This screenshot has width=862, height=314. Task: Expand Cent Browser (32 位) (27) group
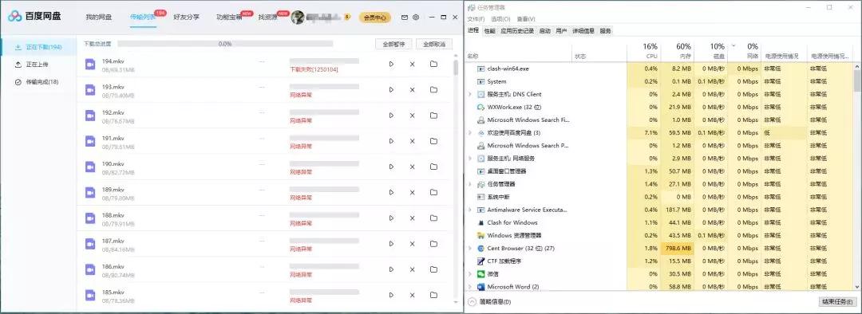point(469,248)
